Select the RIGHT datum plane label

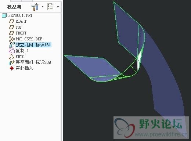coord(21,21)
